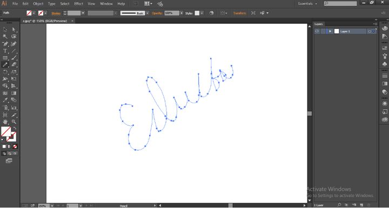The image size is (389, 208).
Task: Click the Fill color swatch in toolbox
Action: pos(6,131)
